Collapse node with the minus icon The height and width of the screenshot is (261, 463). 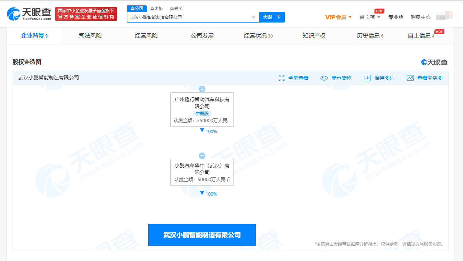point(202,156)
